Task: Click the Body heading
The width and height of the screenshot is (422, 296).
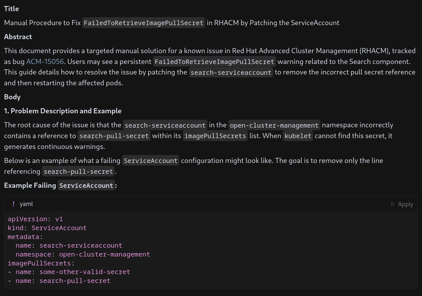Action: 12,97
